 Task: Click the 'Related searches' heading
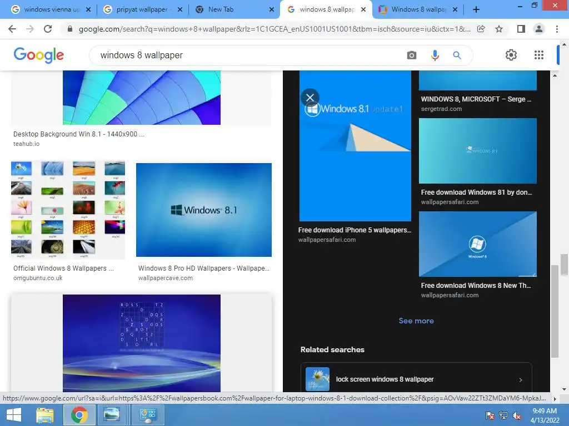tap(332, 349)
